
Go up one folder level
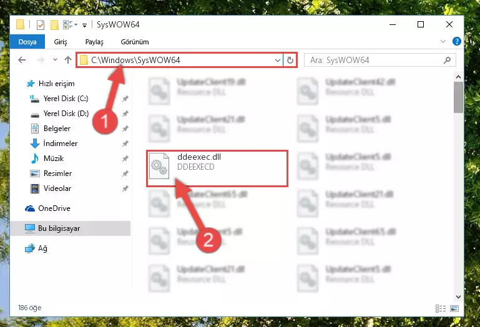[x=68, y=60]
